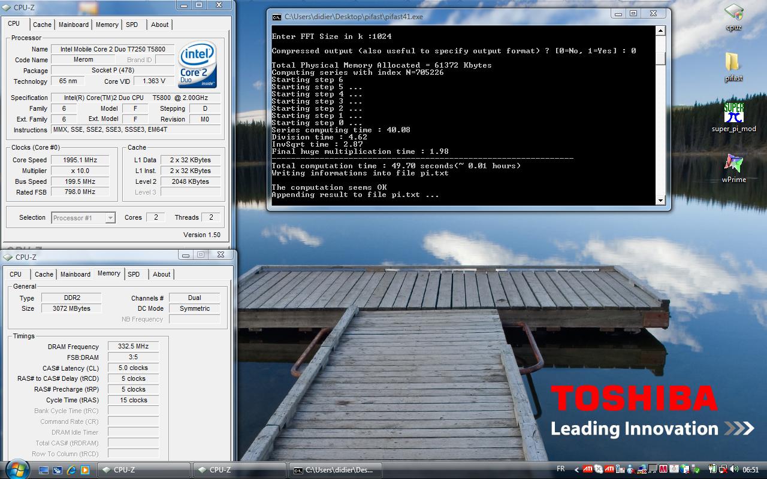The width and height of the screenshot is (767, 479).
Task: Click console scrollbar up arrow
Action: (x=660, y=31)
